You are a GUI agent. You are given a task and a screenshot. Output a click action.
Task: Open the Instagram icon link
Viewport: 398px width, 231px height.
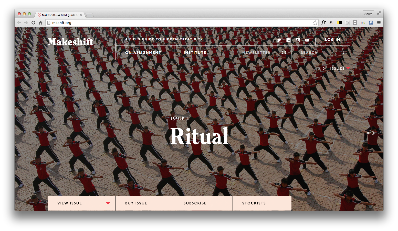click(298, 40)
